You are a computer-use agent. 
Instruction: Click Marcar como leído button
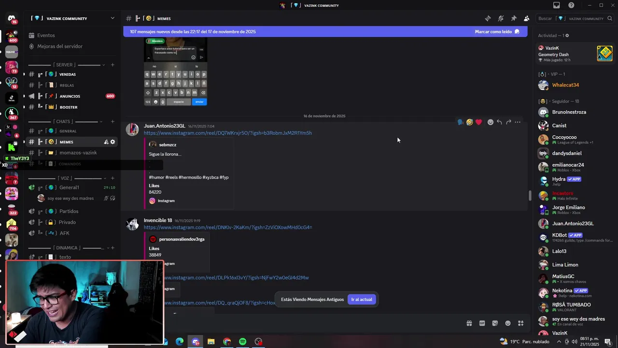pos(497,31)
